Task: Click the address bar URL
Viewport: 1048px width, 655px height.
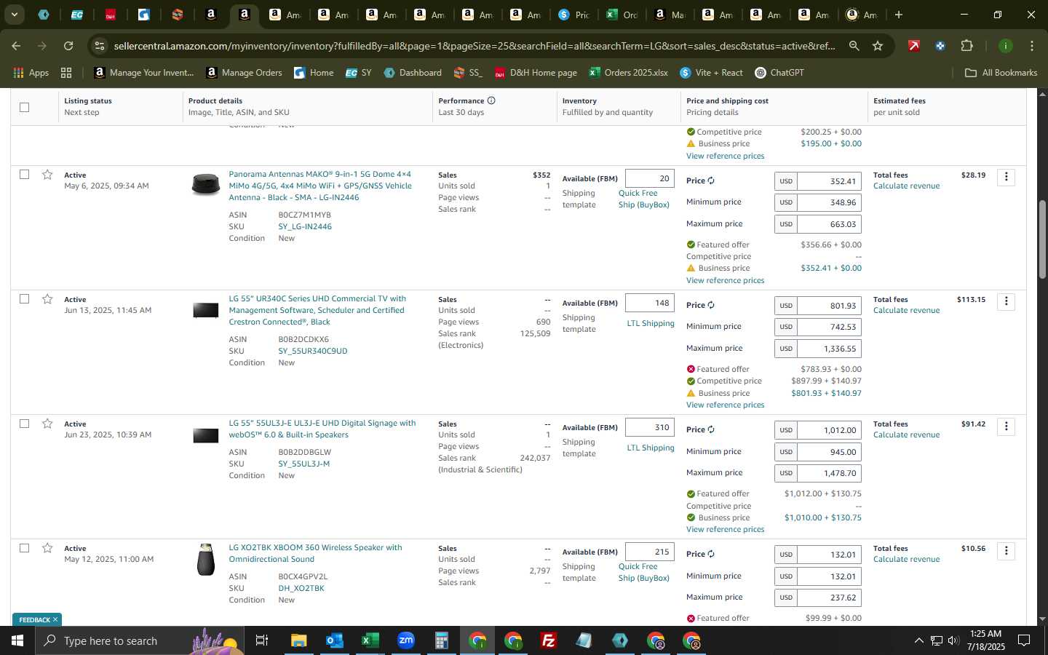Action: coord(475,46)
